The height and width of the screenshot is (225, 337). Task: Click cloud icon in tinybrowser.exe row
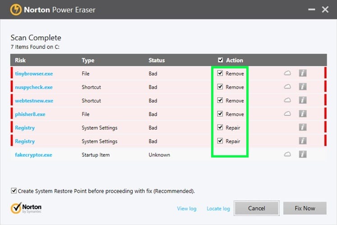(287, 73)
